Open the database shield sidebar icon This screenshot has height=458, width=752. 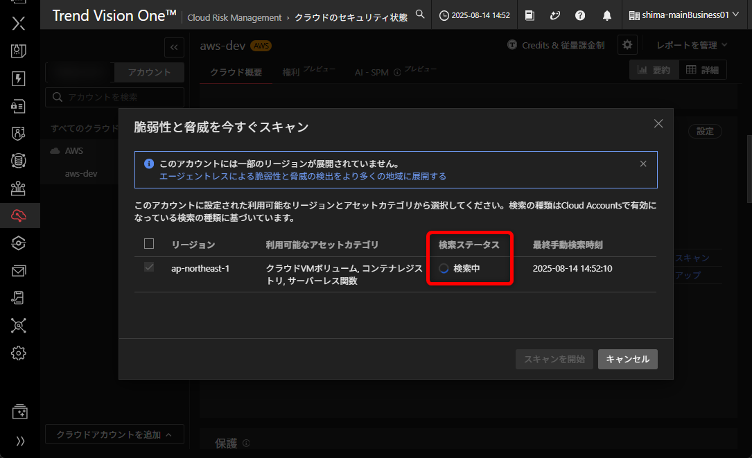[x=18, y=161]
